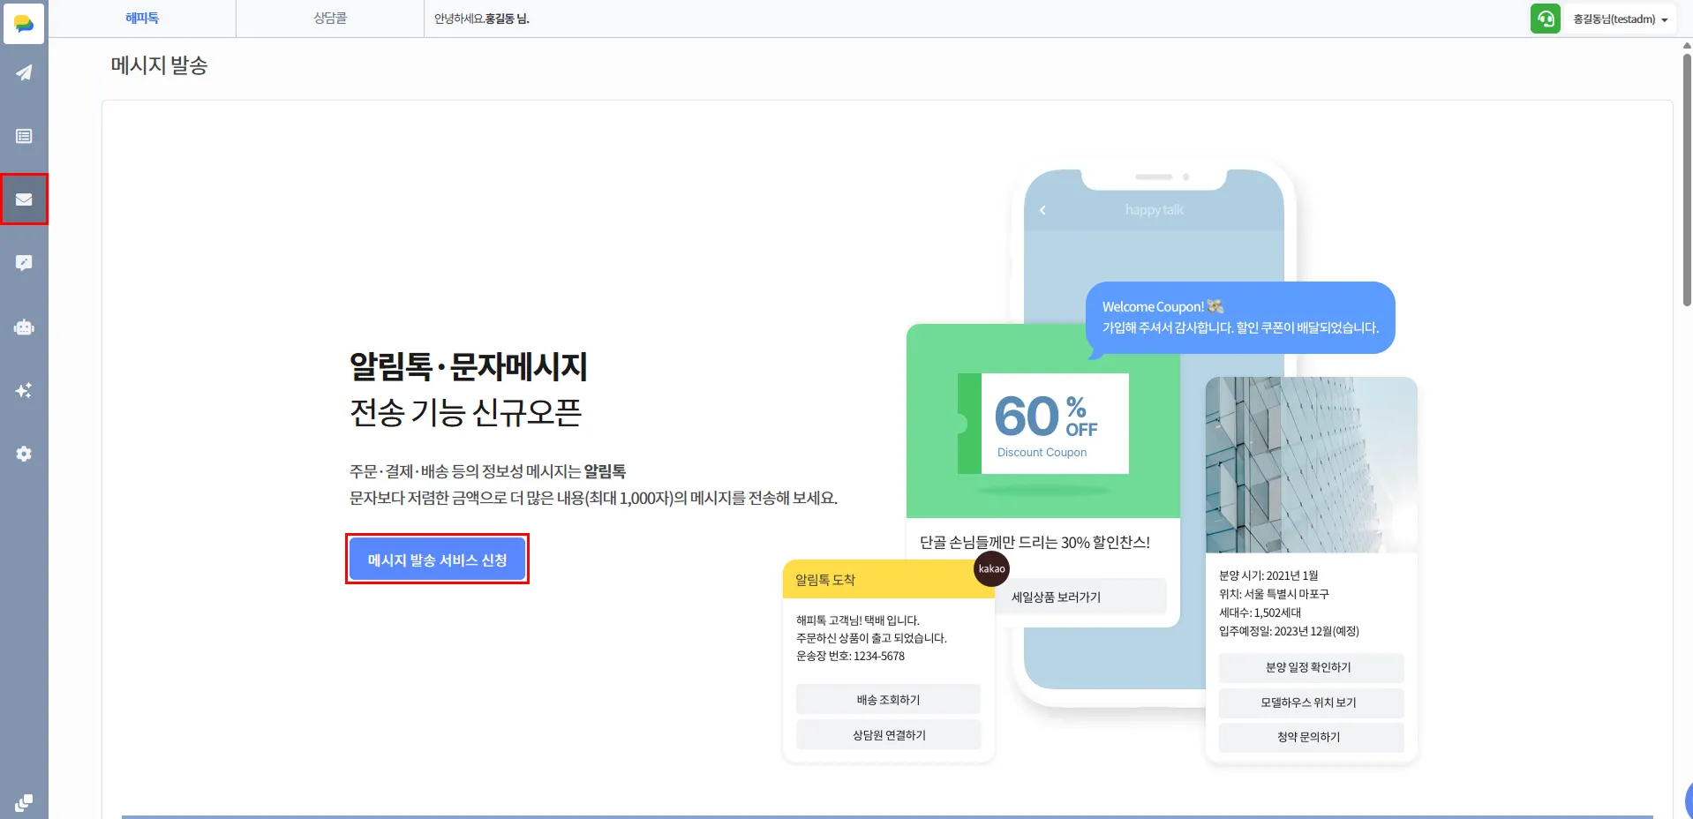Viewport: 1693px width, 819px height.
Task: Click the 알림톡 도착 card header
Action: point(888,580)
